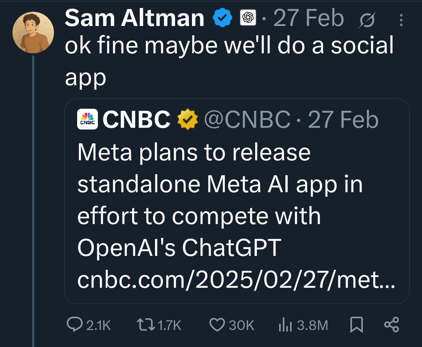Click CNBC's gold verified badge
The image size is (422, 347).
click(187, 119)
